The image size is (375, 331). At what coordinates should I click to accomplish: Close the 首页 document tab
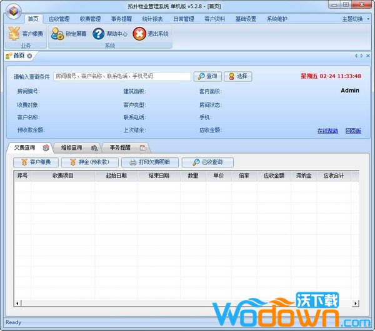click(x=29, y=56)
